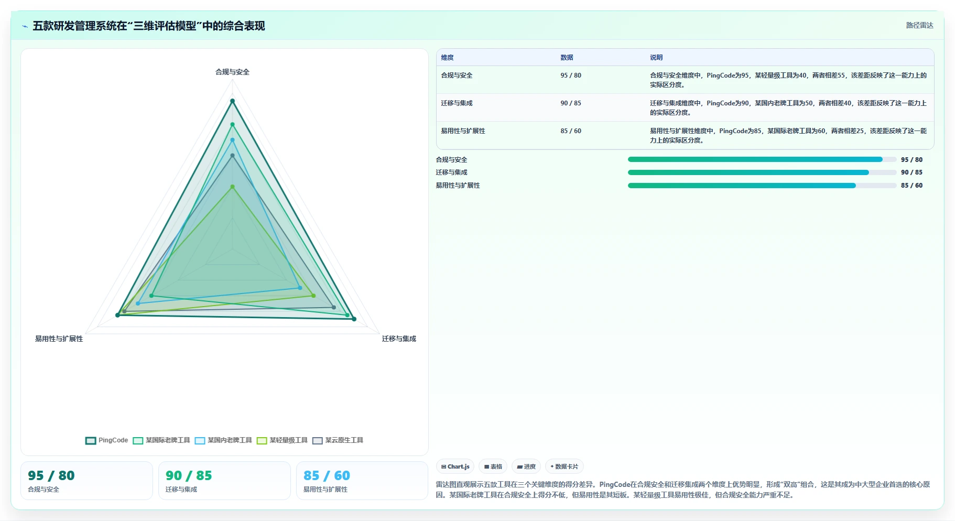Click the table description mentioning 某国际老牌工具为60

point(788,136)
